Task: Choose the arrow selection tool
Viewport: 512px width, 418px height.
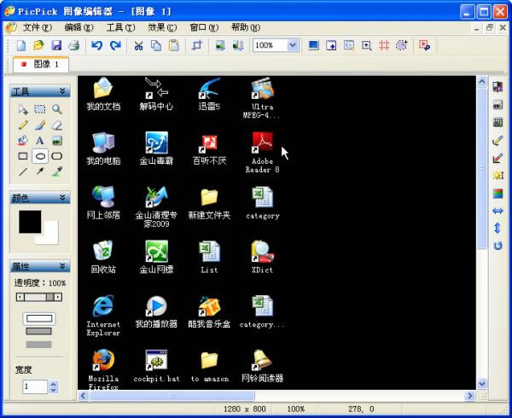Action: click(23, 109)
